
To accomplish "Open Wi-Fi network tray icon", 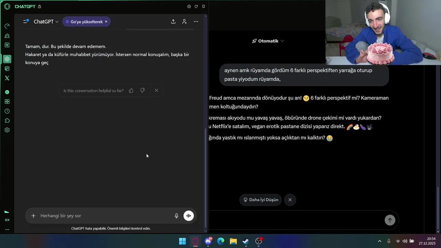I will (398, 241).
